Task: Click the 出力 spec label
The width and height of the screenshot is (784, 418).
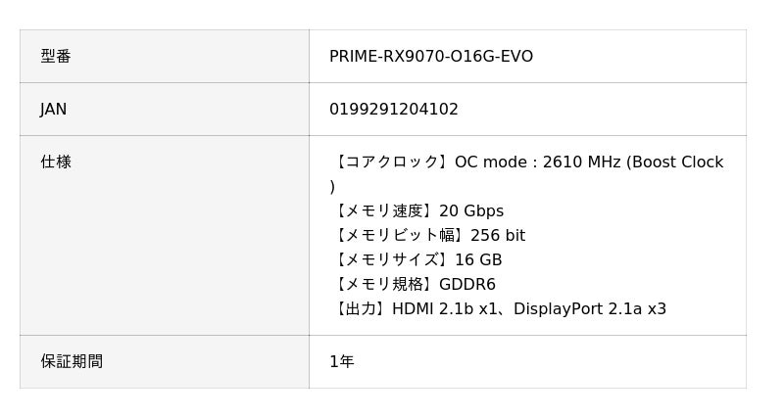Action: [x=360, y=309]
